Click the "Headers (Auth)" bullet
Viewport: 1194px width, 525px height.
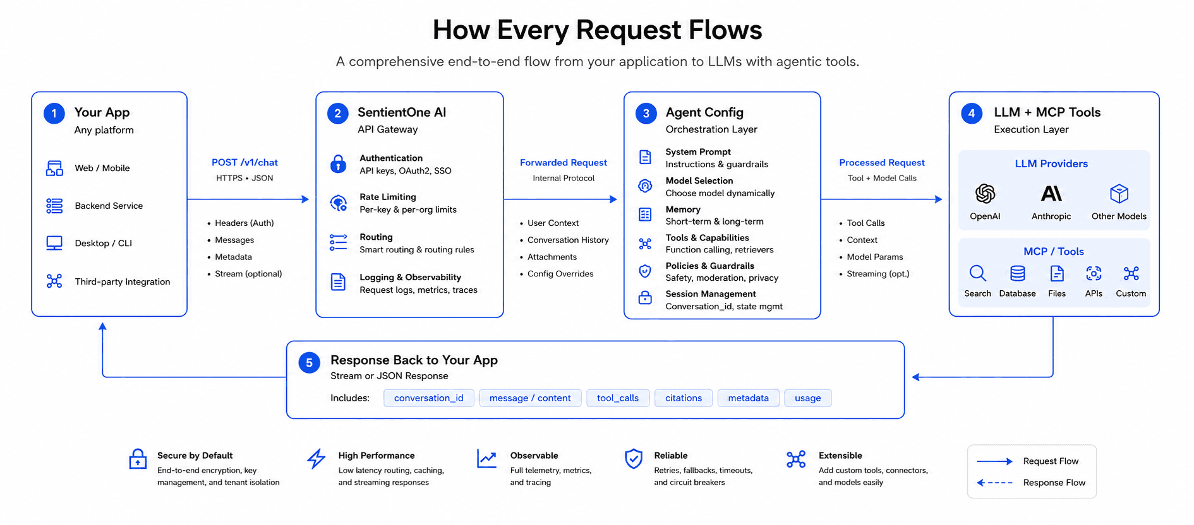click(244, 223)
